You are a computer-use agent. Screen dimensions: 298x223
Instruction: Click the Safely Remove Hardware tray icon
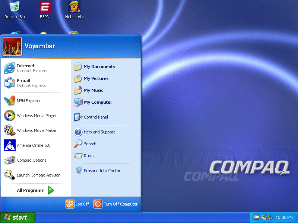270,217
